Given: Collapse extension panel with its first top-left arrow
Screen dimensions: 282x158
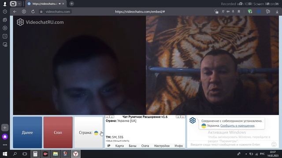Looking at the screenshot, I should click(107, 117).
